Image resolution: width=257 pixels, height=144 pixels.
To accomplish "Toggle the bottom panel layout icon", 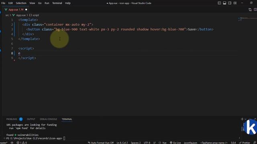I will pos(224,3).
